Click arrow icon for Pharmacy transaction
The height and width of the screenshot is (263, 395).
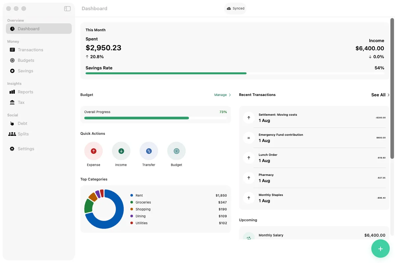(x=249, y=178)
